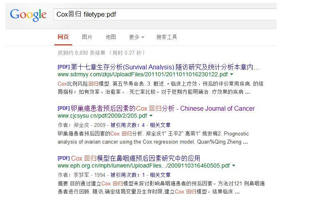
Task: Open result 卵巢癌患者预后因素的Cox回归分析
Action: pos(163,109)
